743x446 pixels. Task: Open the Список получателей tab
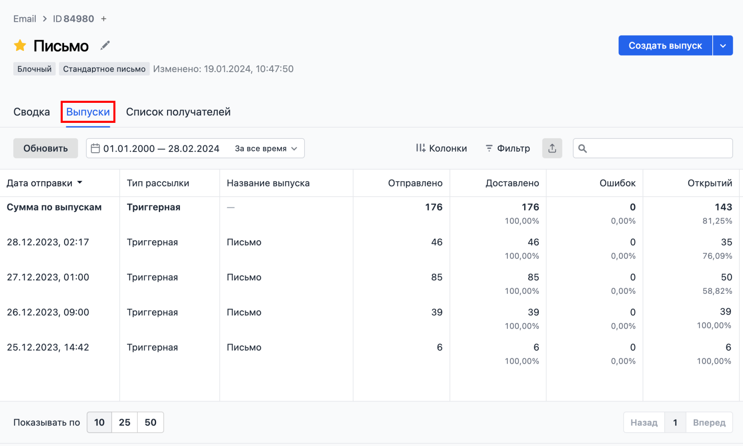178,112
